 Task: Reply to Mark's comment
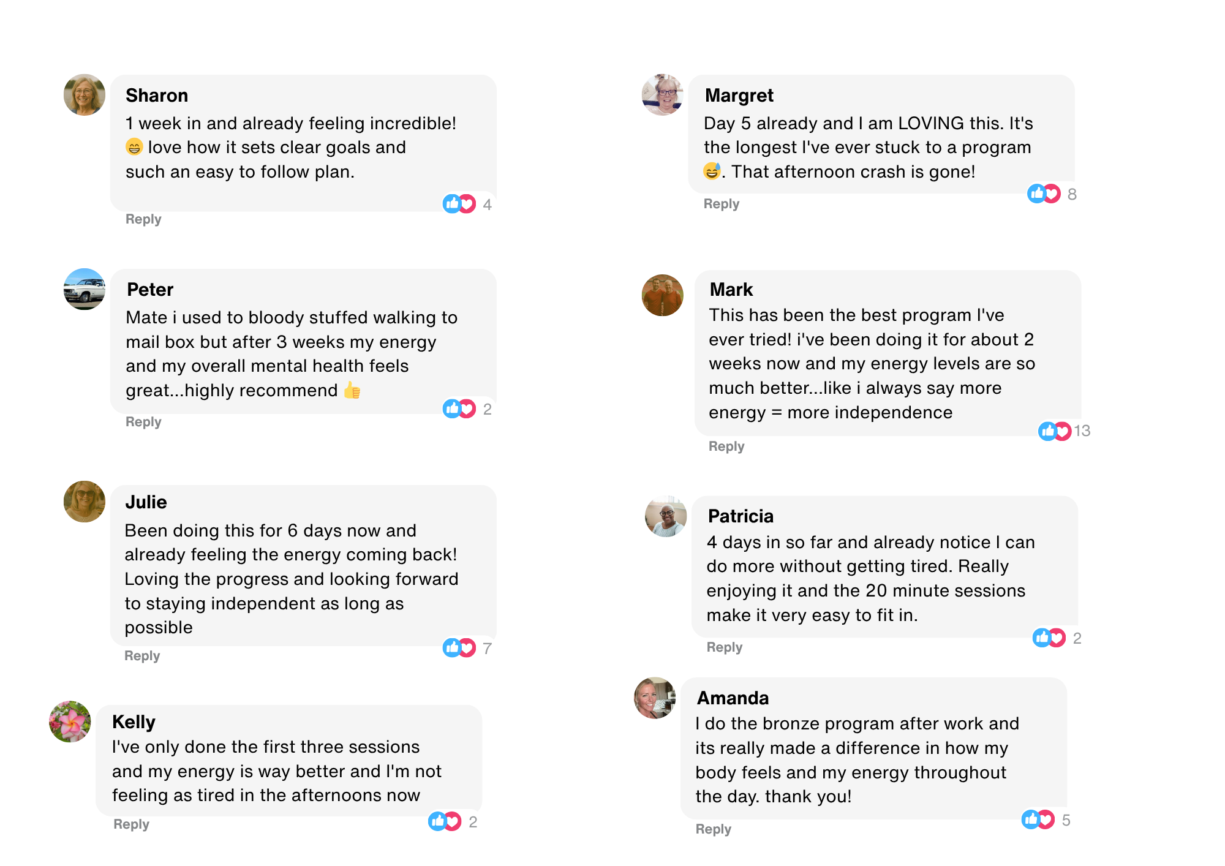click(726, 446)
